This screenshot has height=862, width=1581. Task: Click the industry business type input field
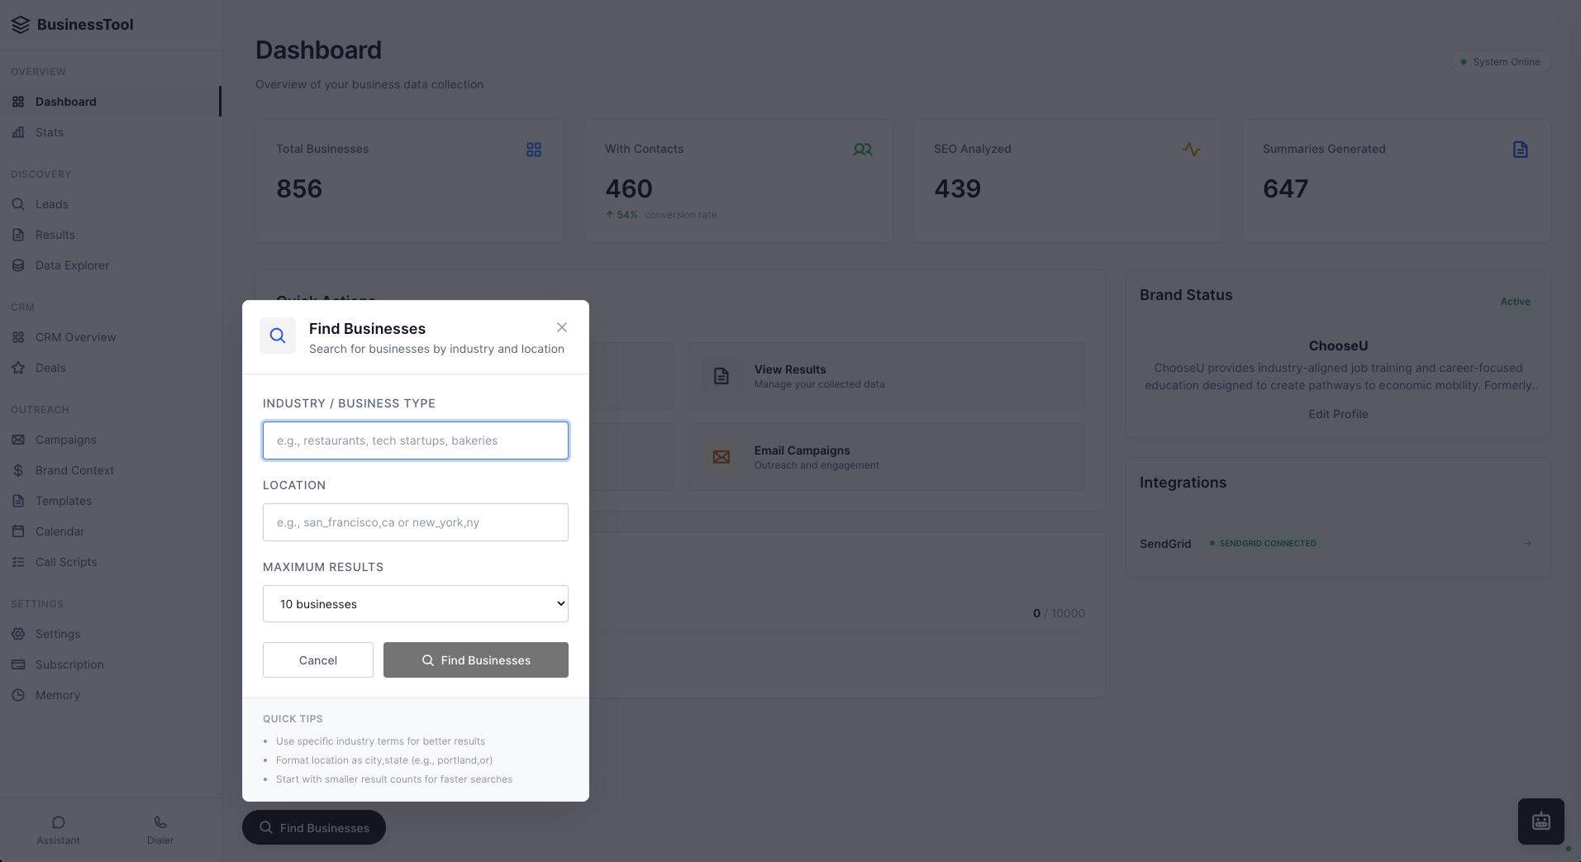click(415, 441)
